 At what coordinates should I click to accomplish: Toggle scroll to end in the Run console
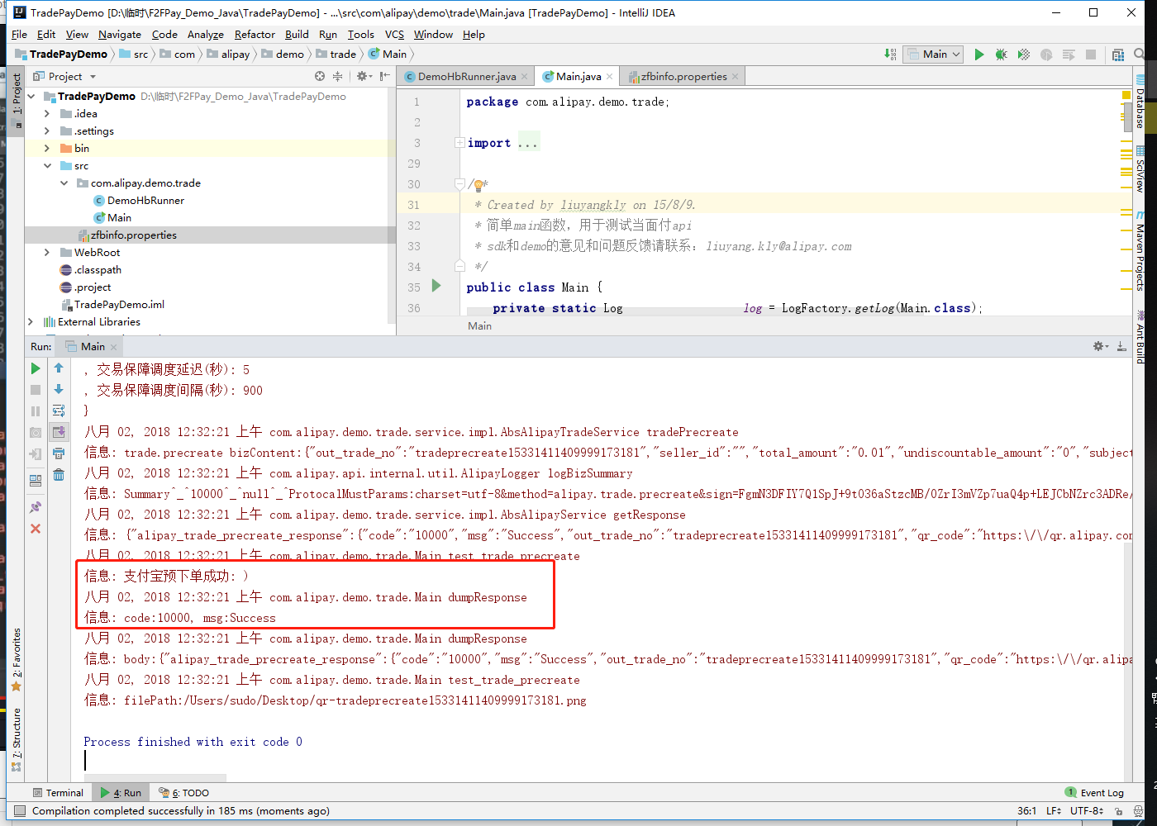[x=59, y=431]
